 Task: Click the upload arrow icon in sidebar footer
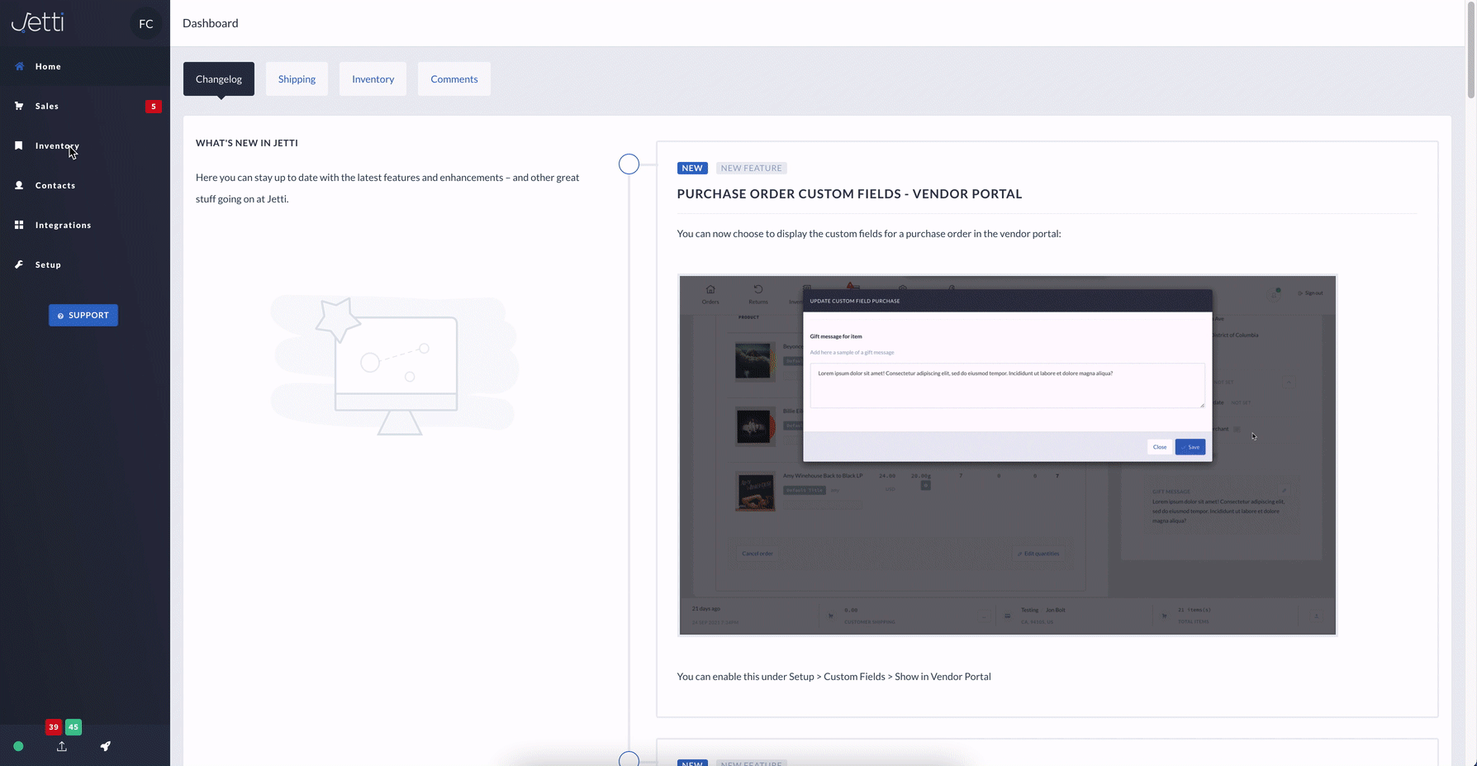[62, 746]
